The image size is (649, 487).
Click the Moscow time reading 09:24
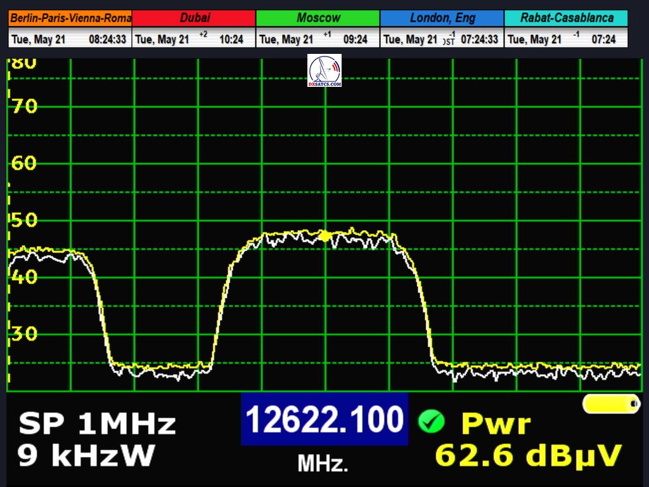click(x=356, y=39)
